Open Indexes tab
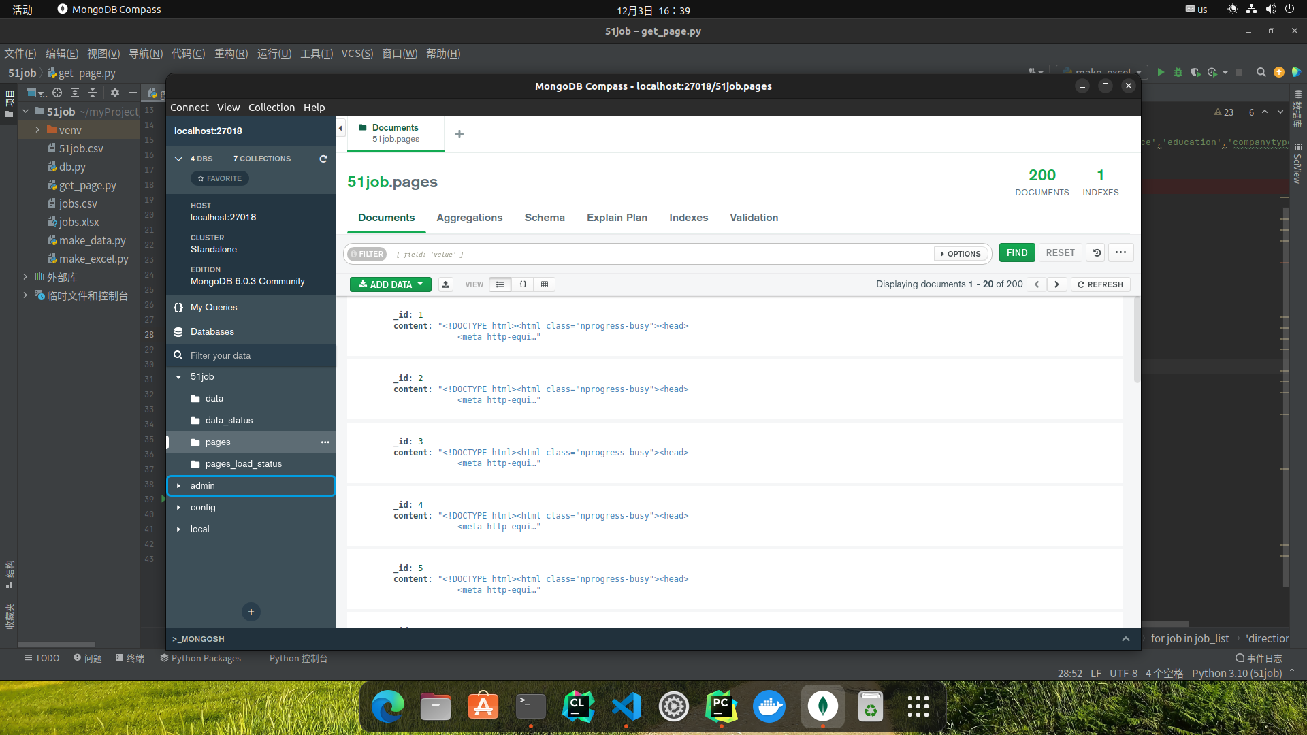 point(689,218)
